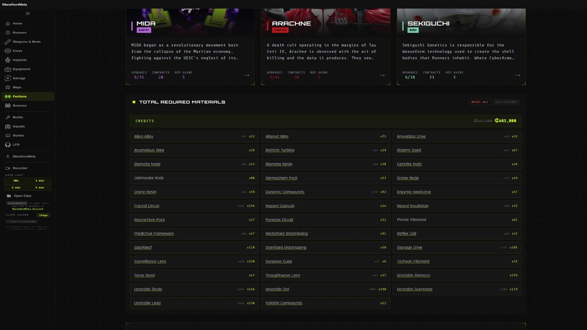
Task: Open the Tachyon Filament material link
Action: (413, 262)
